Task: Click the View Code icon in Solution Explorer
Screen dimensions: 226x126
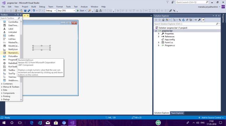Action: [196, 20]
